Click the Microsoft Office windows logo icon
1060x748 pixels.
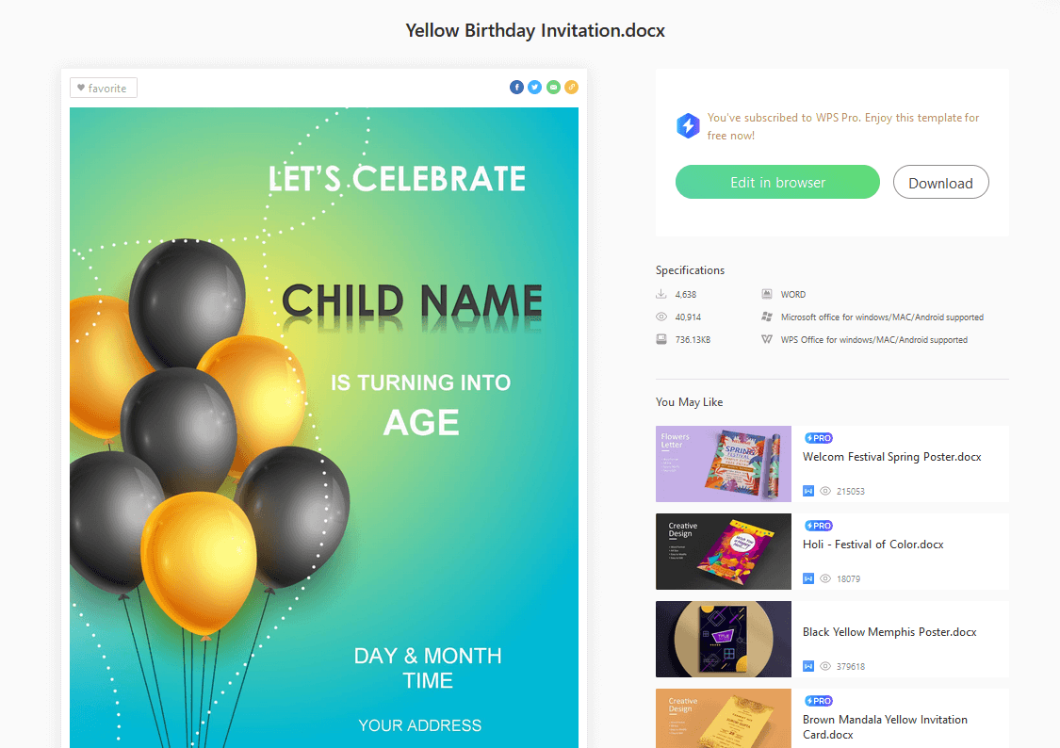[x=767, y=317]
